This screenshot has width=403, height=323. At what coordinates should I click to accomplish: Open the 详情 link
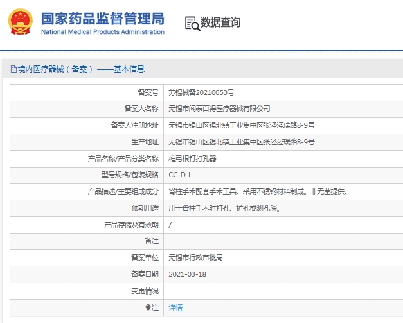pos(175,308)
